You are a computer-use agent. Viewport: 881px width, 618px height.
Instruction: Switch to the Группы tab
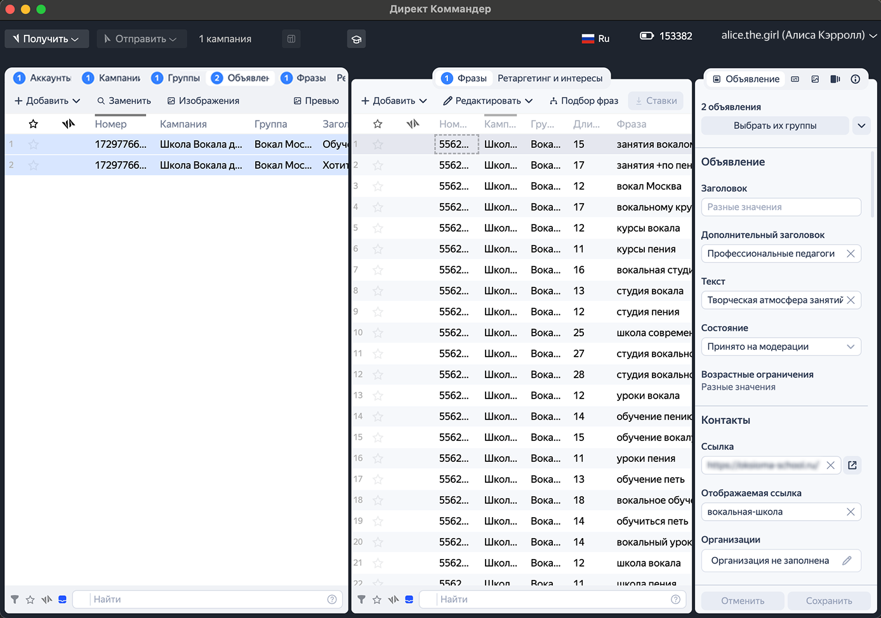point(176,78)
